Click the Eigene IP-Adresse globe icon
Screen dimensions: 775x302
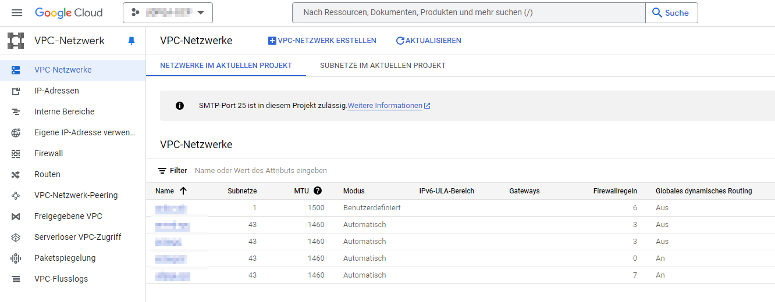[16, 133]
